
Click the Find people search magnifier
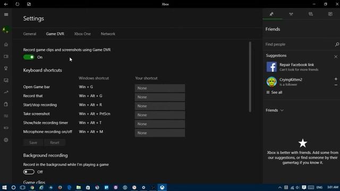coord(337,44)
